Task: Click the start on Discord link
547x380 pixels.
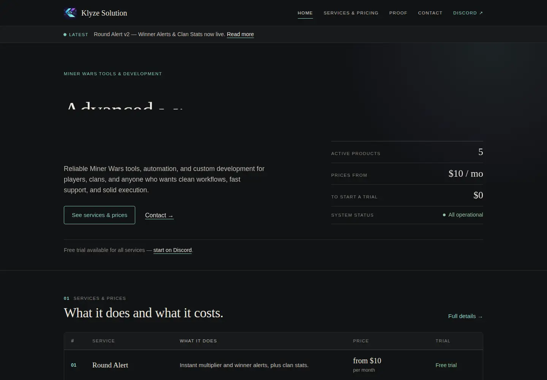Action: coord(172,250)
